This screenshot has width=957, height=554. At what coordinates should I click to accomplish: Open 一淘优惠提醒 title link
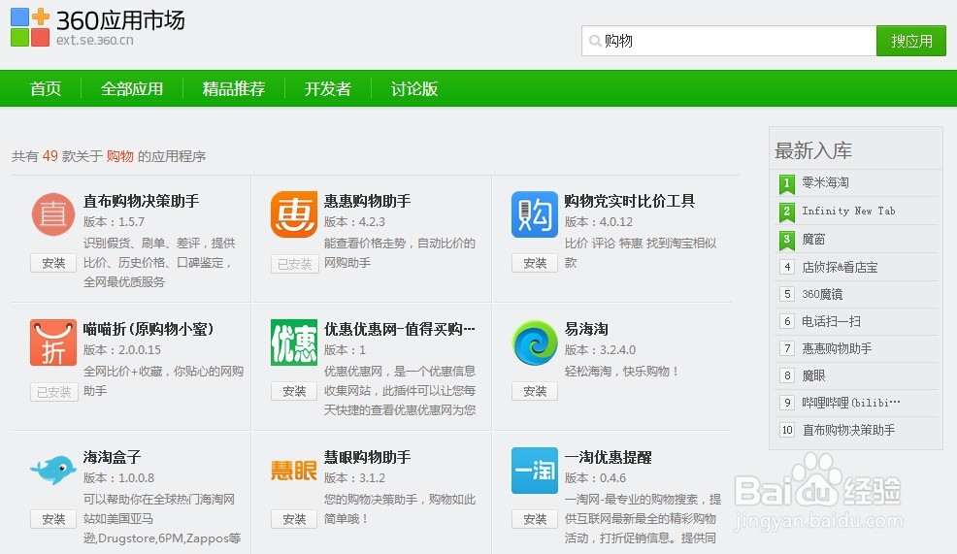[608, 457]
